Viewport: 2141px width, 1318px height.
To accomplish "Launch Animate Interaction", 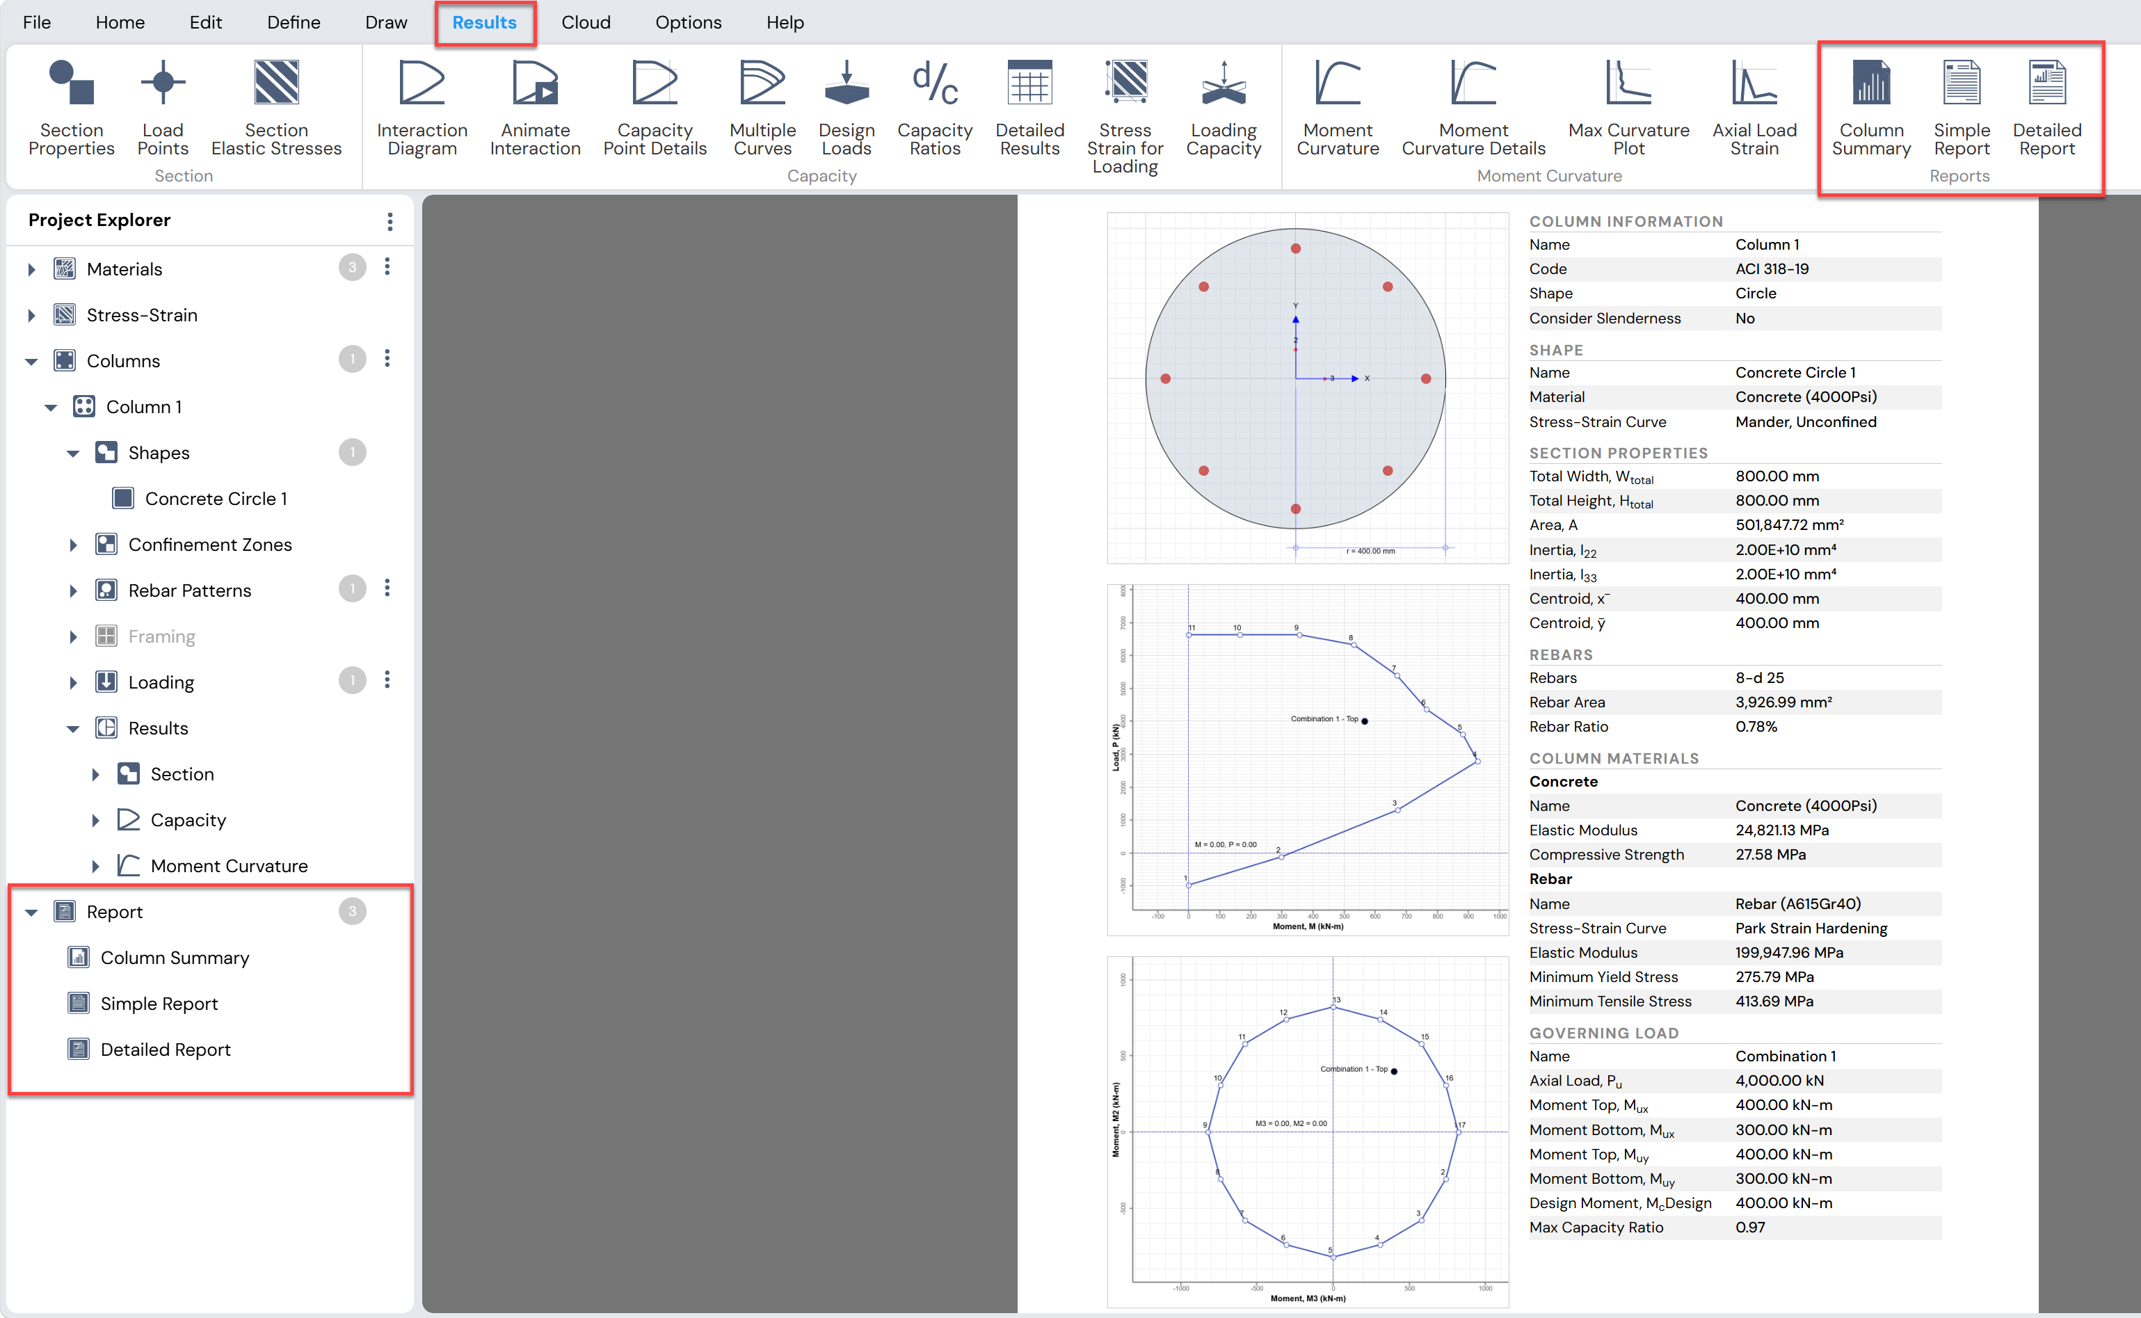I will tap(536, 108).
